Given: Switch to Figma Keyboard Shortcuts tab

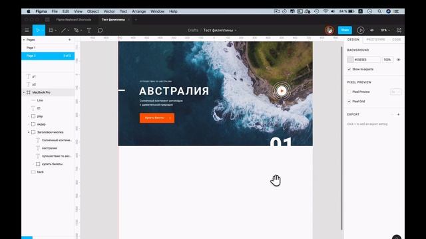Looking at the screenshot, I should (74, 19).
